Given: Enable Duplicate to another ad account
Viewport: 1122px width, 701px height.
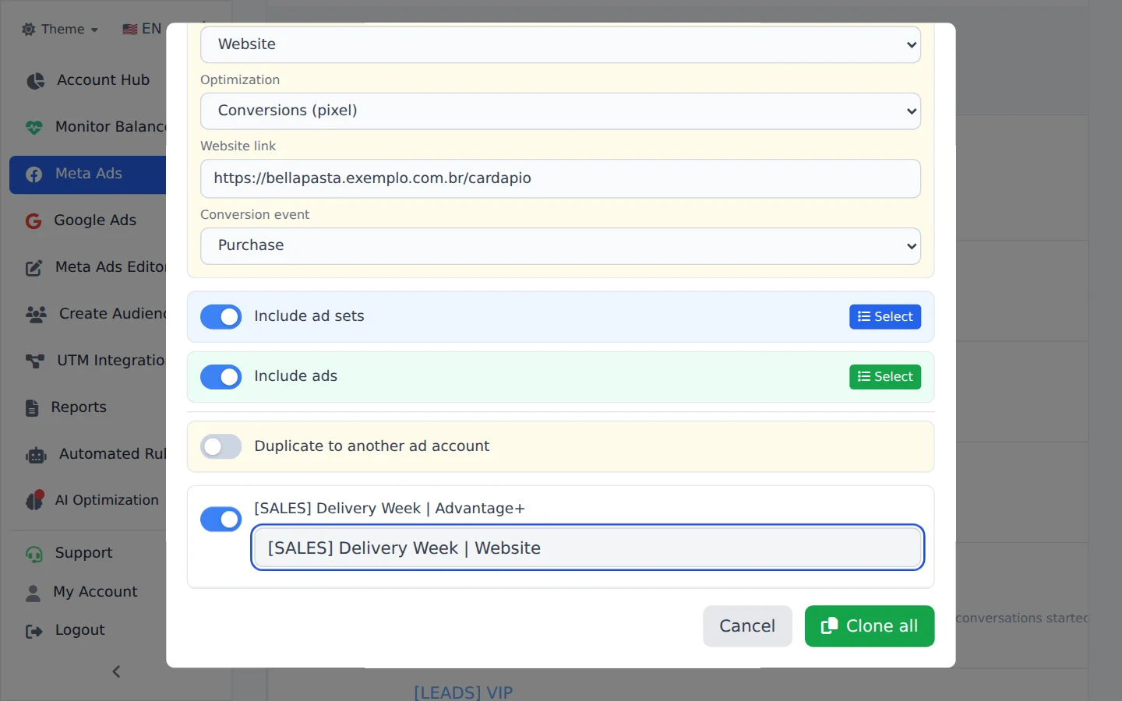Looking at the screenshot, I should pyautogui.click(x=221, y=446).
